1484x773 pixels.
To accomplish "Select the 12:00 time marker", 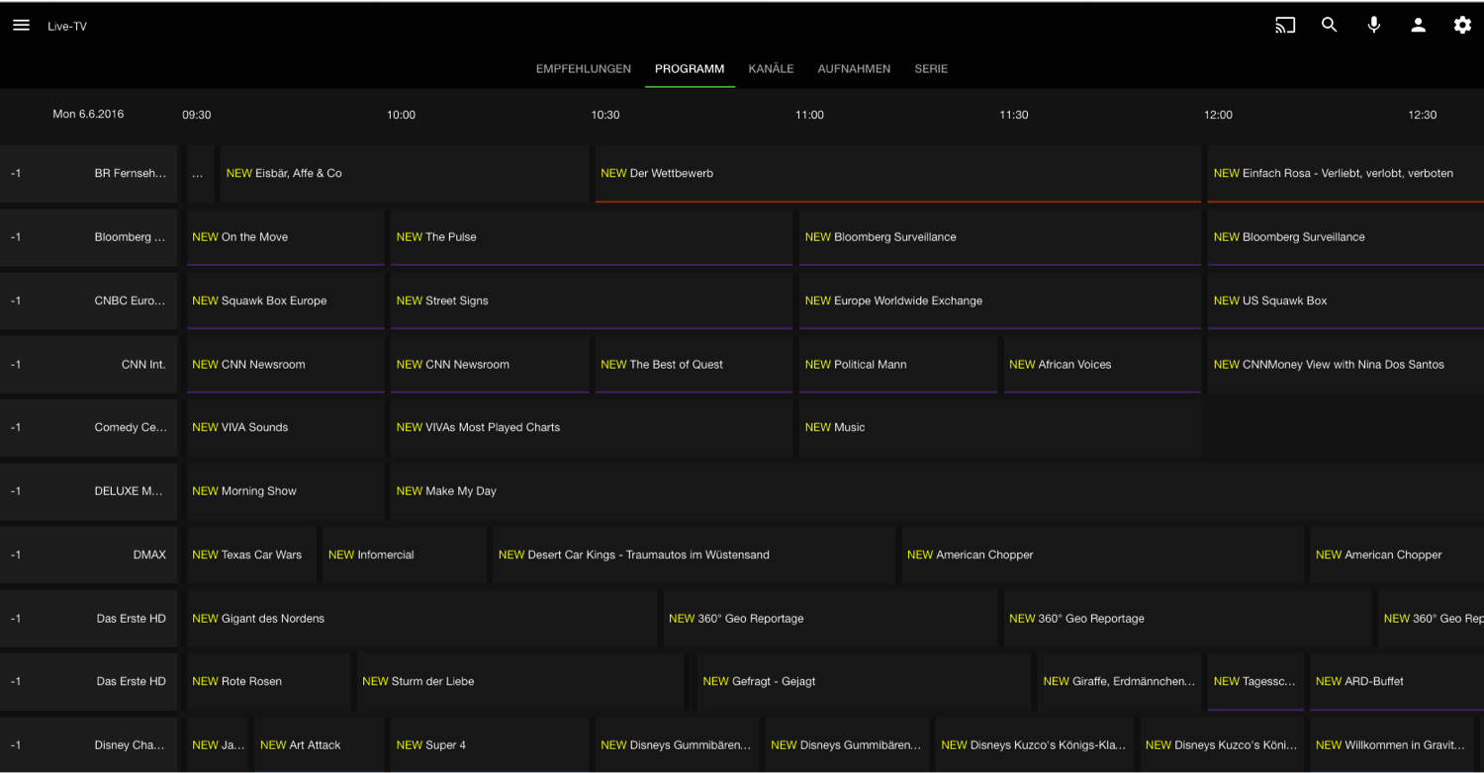I will tap(1218, 115).
